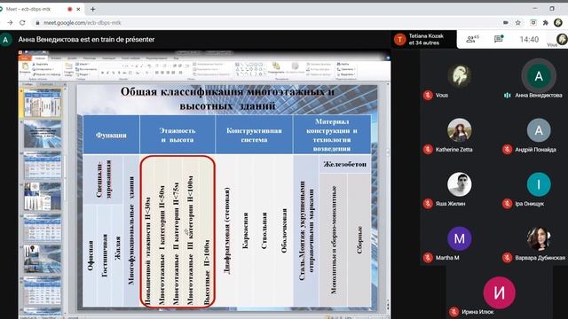Screen dimensions: 568x319
Task: Click the muted mic icon beside Яша Жилин
Action: click(428, 204)
